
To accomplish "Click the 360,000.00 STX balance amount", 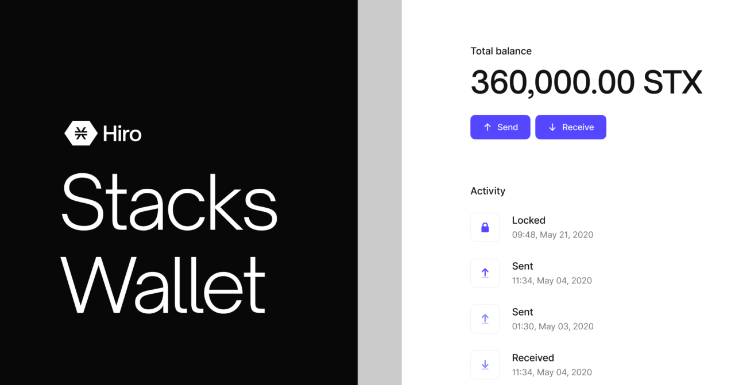I will (586, 82).
